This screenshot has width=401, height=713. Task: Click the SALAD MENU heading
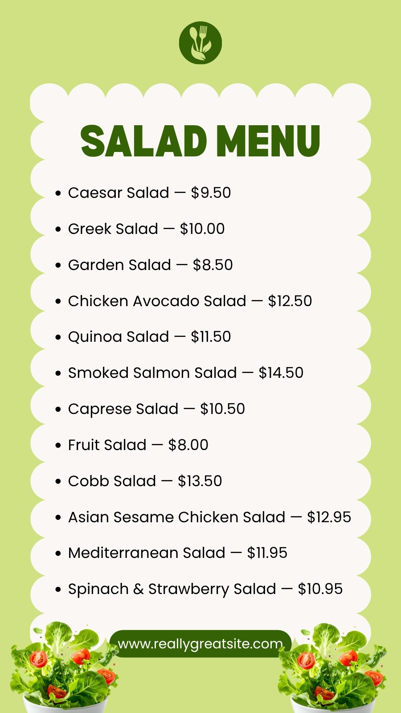(200, 141)
